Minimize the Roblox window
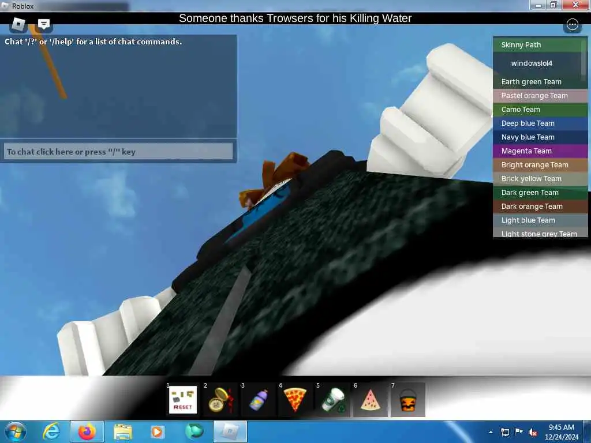Image resolution: width=591 pixels, height=443 pixels. pyautogui.click(x=538, y=5)
